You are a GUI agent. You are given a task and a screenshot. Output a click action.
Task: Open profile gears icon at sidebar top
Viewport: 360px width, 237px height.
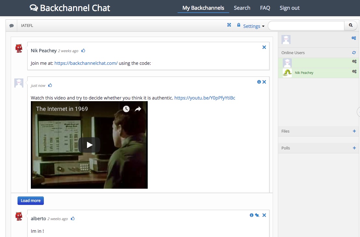tap(354, 38)
